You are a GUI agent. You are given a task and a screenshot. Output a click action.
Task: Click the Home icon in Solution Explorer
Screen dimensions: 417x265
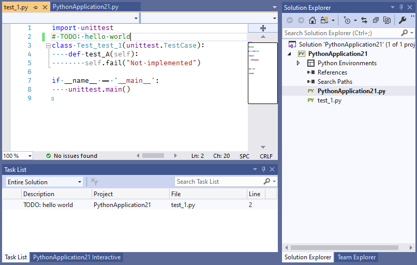pos(312,20)
